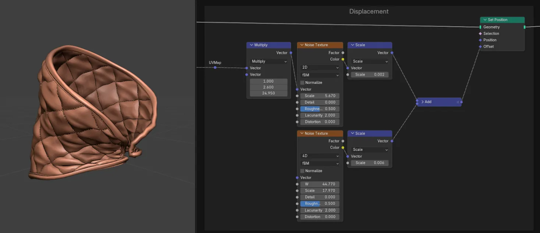
Task: Click Distortion 0.000 in bottom Noise Texture
Action: tap(320, 217)
